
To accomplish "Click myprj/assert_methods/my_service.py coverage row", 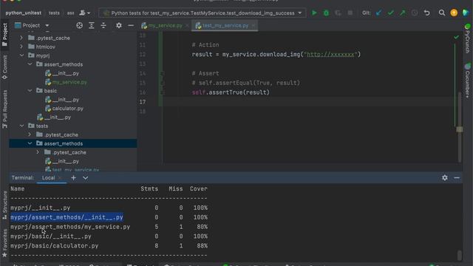I will point(109,227).
